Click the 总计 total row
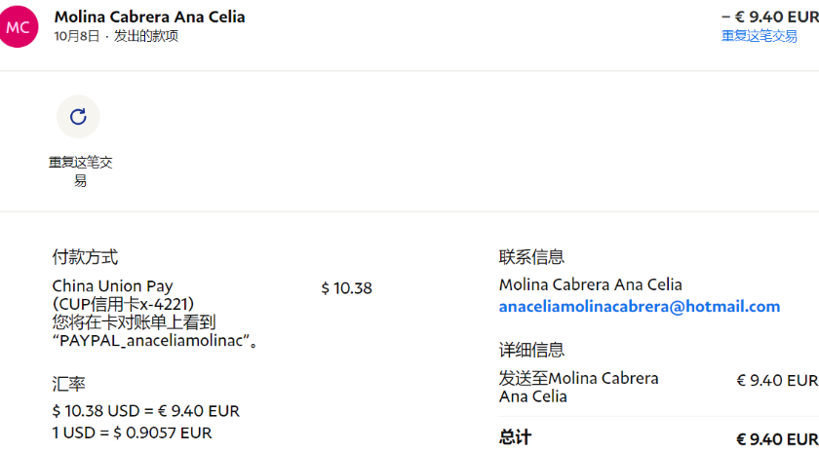 tap(515, 437)
